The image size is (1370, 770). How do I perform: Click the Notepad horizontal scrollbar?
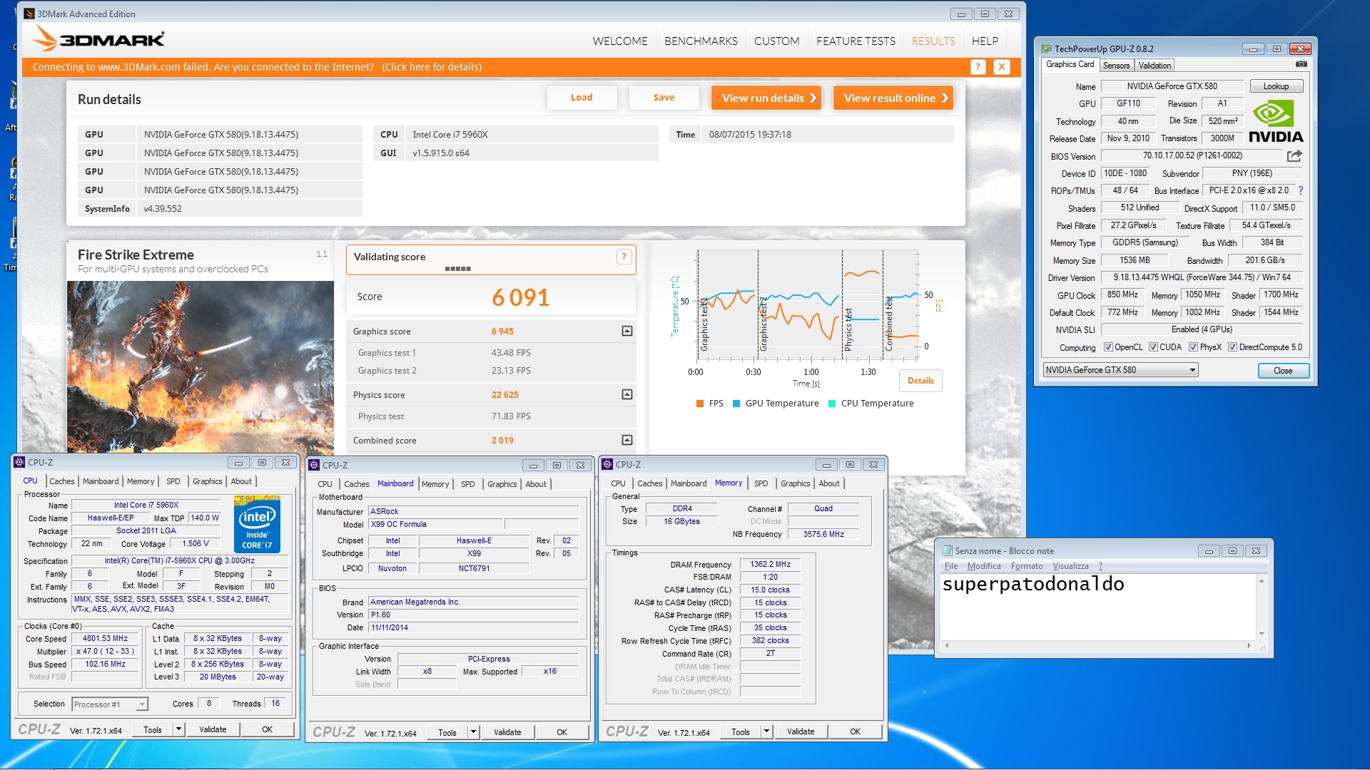click(x=1098, y=645)
